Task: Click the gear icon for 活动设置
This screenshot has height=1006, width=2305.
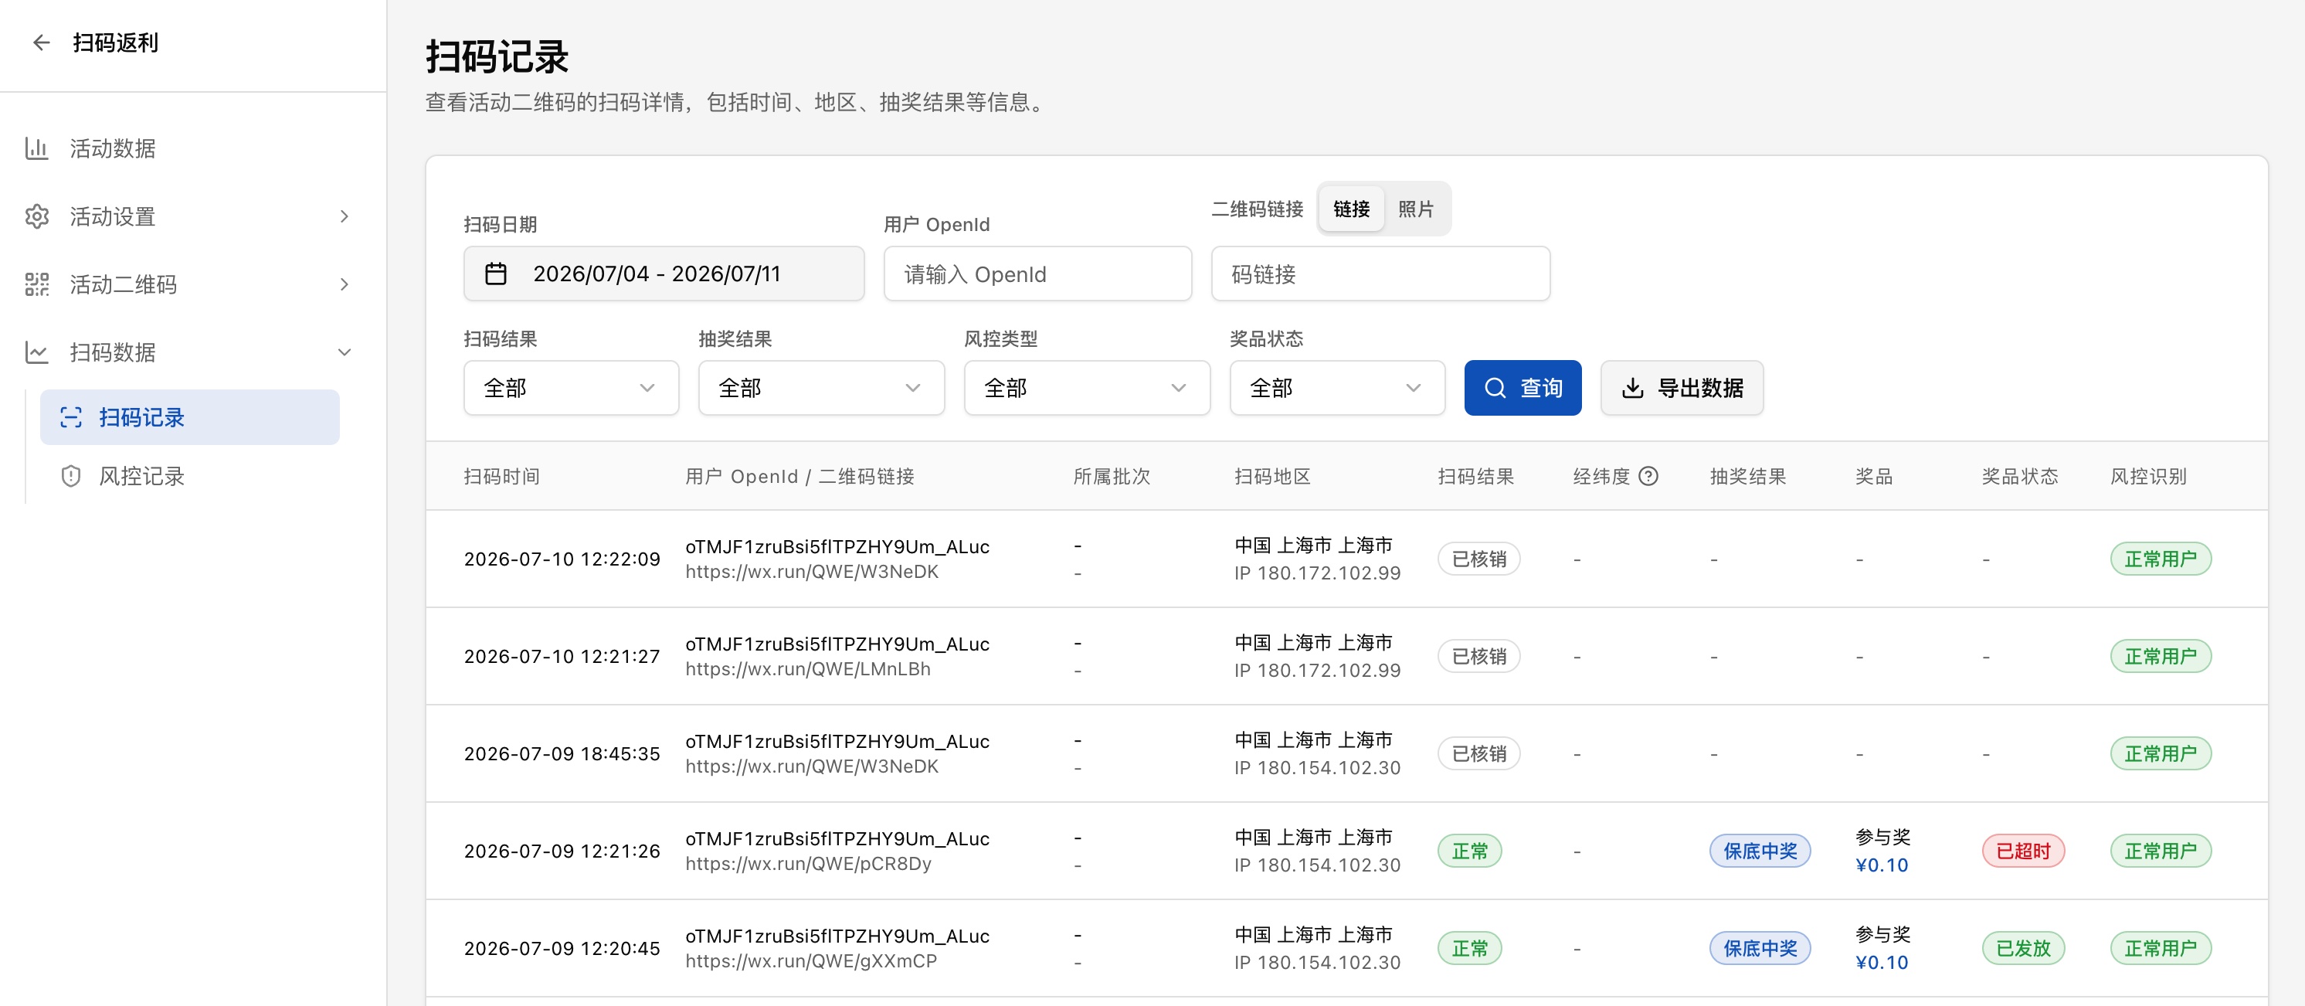Action: click(x=36, y=216)
